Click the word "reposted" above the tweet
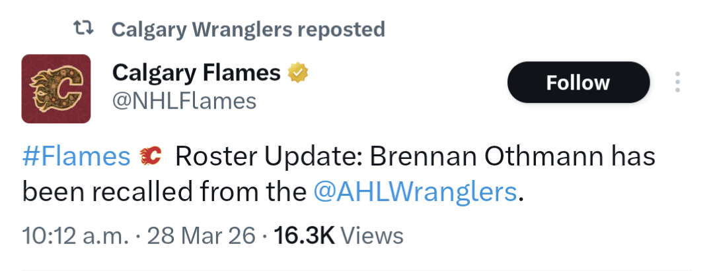The width and height of the screenshot is (713, 271). tap(341, 30)
